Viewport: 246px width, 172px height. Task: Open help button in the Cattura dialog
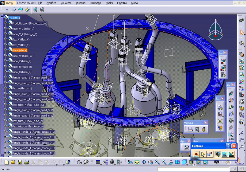click(228, 146)
